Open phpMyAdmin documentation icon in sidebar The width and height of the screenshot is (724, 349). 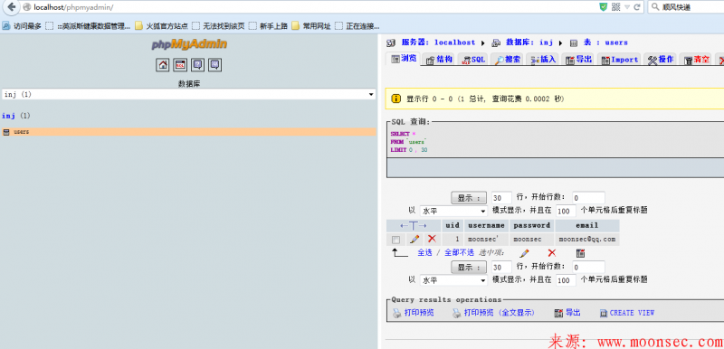pos(197,65)
